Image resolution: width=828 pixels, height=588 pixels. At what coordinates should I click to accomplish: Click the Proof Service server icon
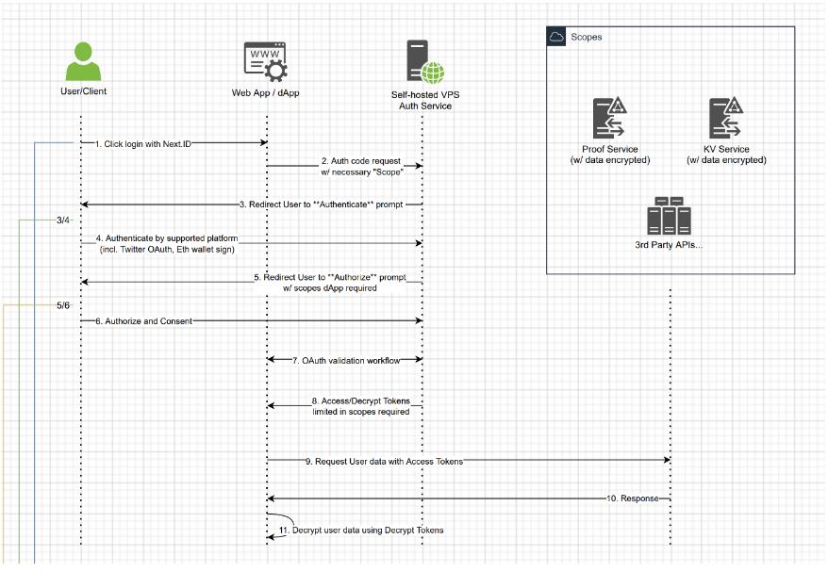coord(610,119)
